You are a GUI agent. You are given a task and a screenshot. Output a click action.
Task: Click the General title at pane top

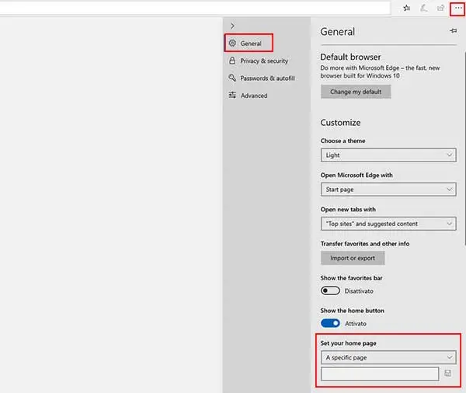click(337, 32)
